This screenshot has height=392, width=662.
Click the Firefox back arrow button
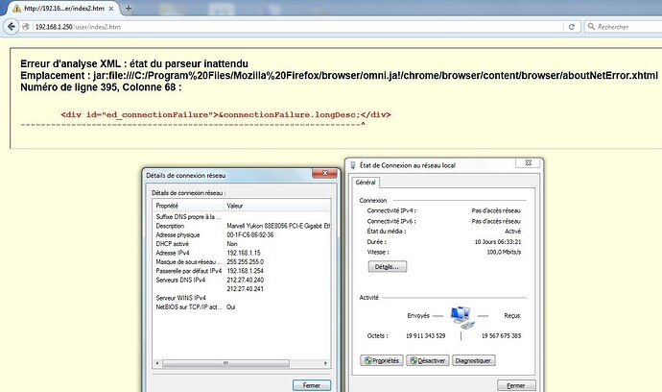pyautogui.click(x=10, y=27)
